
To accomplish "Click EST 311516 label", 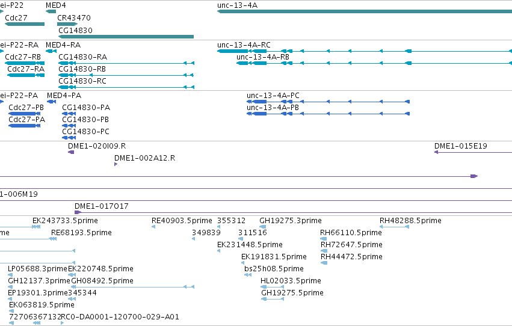I will 253,232.
